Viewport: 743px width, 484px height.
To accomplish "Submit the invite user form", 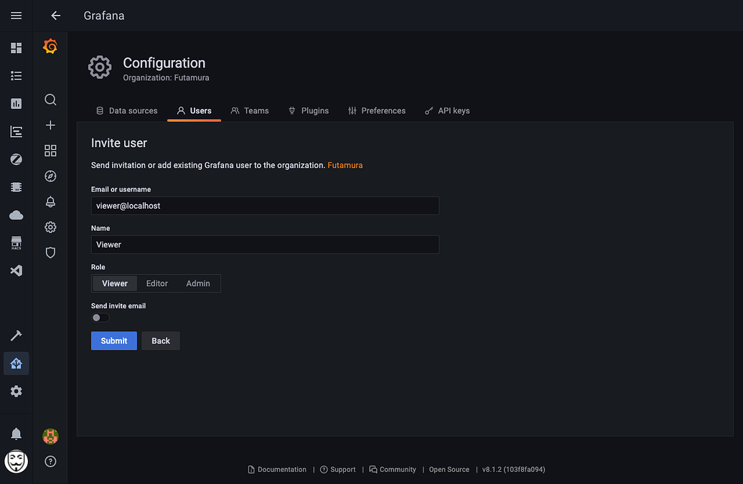I will 113,341.
